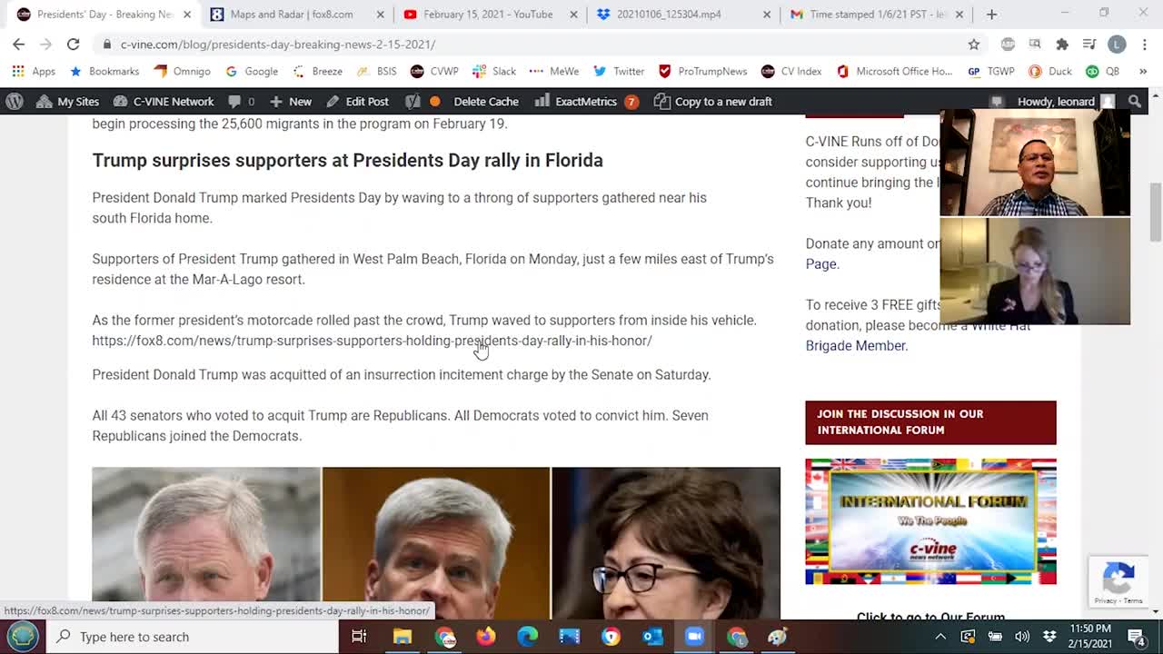Click the Windows search box
Viewport: 1163px width, 654px height.
pyautogui.click(x=194, y=636)
